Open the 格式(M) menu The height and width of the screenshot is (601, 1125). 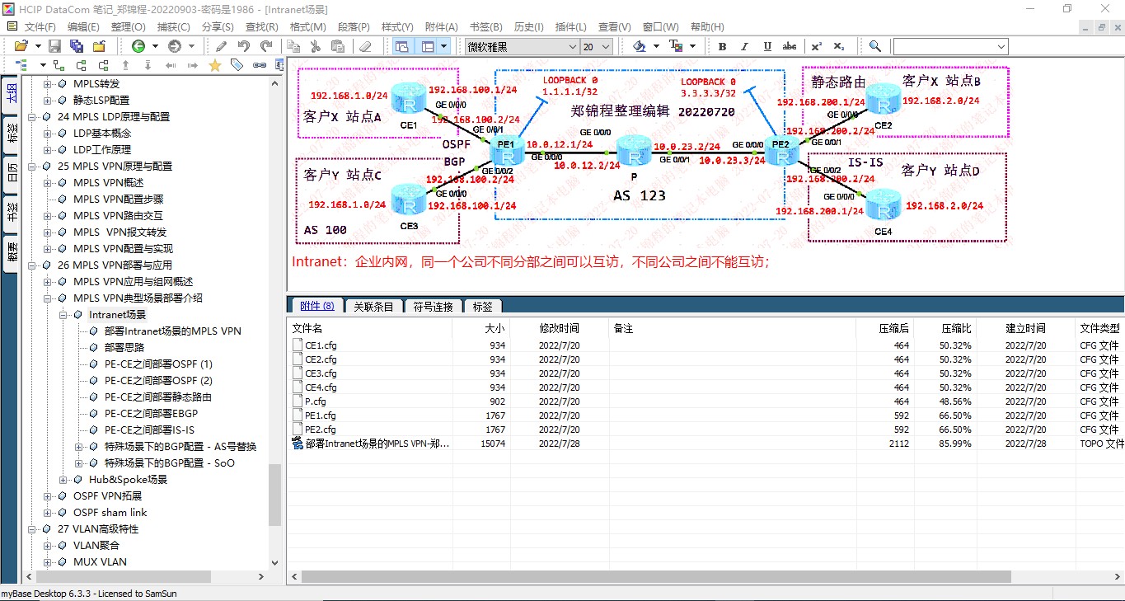coord(307,27)
